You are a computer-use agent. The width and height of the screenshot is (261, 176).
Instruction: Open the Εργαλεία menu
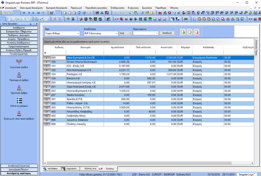click(x=147, y=8)
